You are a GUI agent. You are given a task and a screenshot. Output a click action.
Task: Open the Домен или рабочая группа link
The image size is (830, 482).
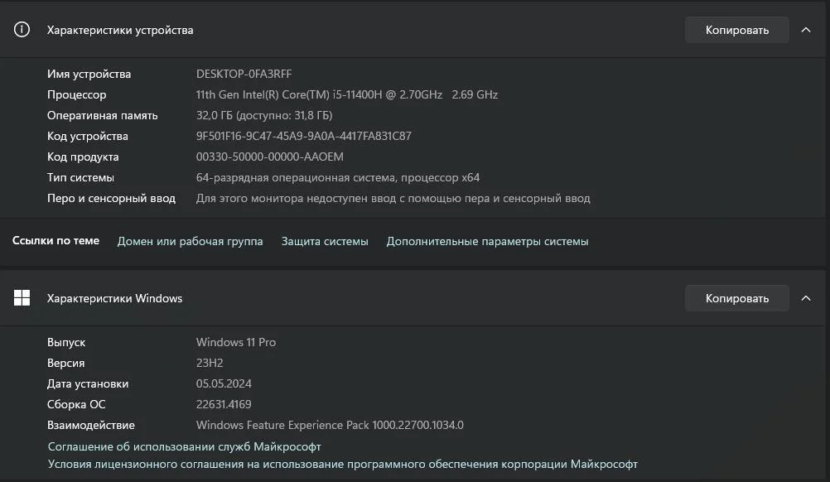click(190, 241)
